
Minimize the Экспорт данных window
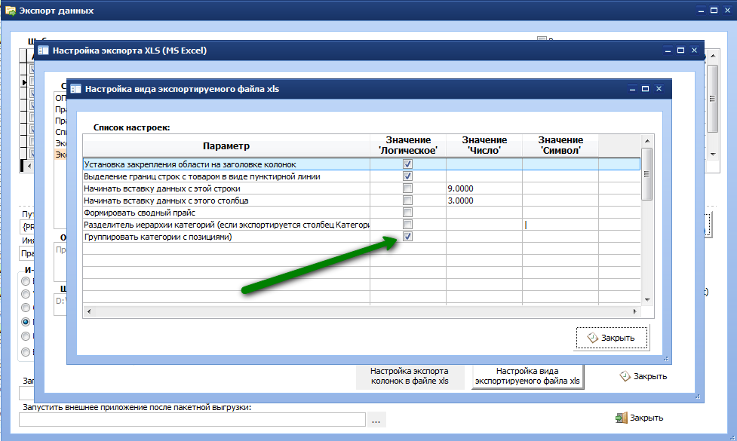pos(701,11)
